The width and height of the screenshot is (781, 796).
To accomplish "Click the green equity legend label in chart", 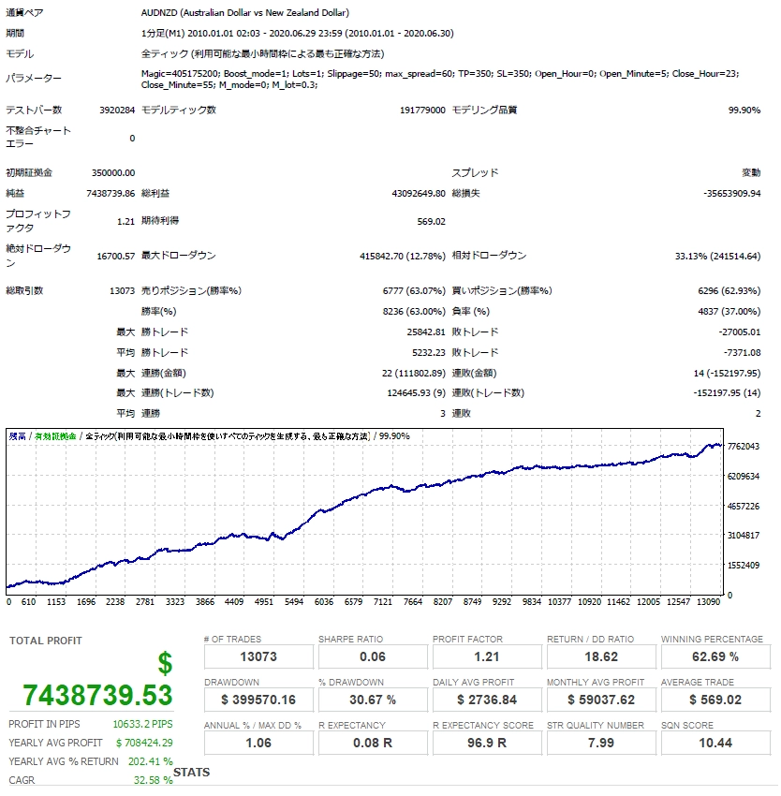I will pyautogui.click(x=55, y=436).
